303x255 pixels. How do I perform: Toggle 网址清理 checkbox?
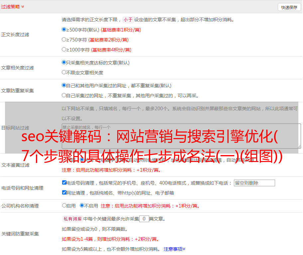click(64, 192)
